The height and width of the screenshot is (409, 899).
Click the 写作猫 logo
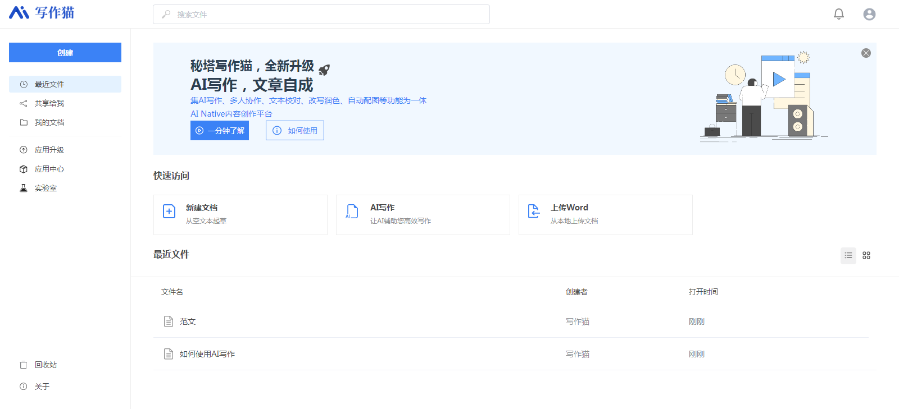pos(42,12)
